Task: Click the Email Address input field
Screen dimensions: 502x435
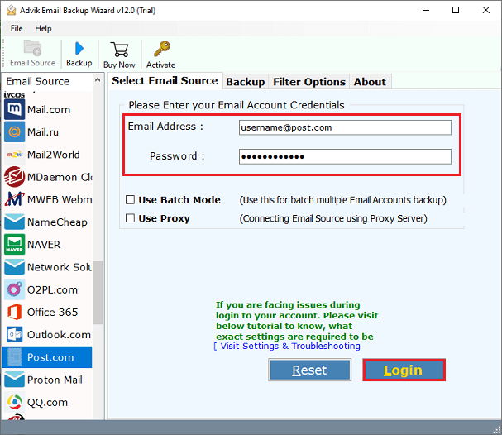Action: click(345, 127)
